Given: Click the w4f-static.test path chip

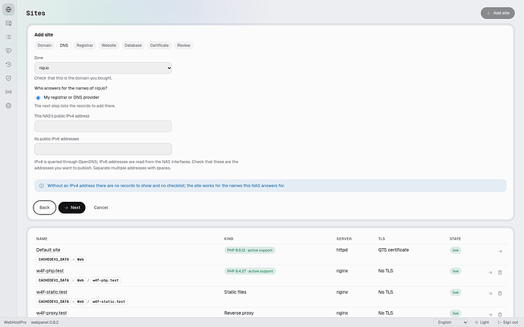Looking at the screenshot, I should coord(109,301).
